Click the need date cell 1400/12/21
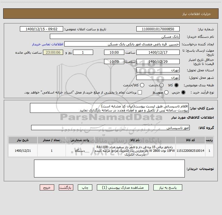 click(x=23, y=151)
